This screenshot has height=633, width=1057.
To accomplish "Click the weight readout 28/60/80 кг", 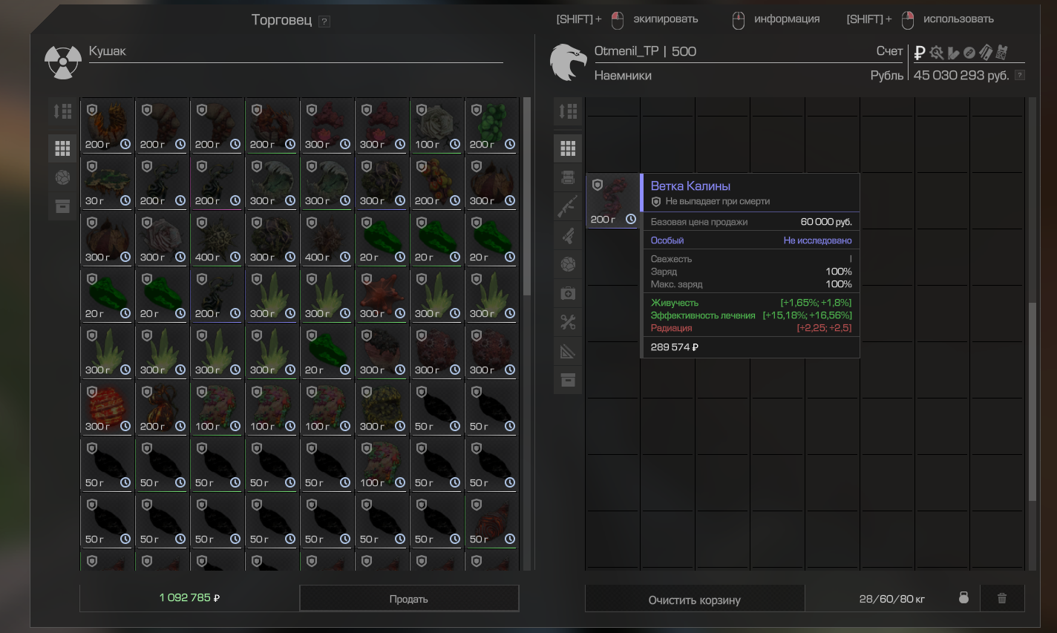I will [892, 599].
